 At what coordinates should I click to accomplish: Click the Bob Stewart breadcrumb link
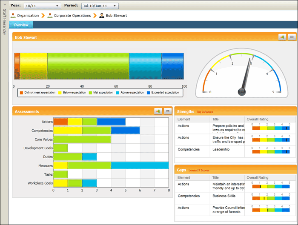pos(116,16)
